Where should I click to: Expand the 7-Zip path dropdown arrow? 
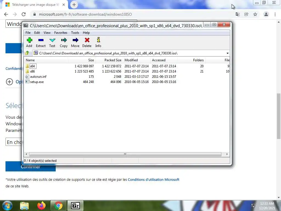pos(227,53)
